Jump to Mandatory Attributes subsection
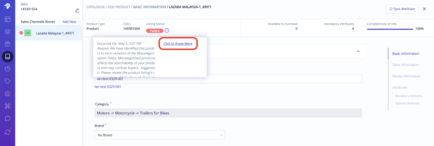Image resolution: width=434 pixels, height=146 pixels. click(x=409, y=96)
